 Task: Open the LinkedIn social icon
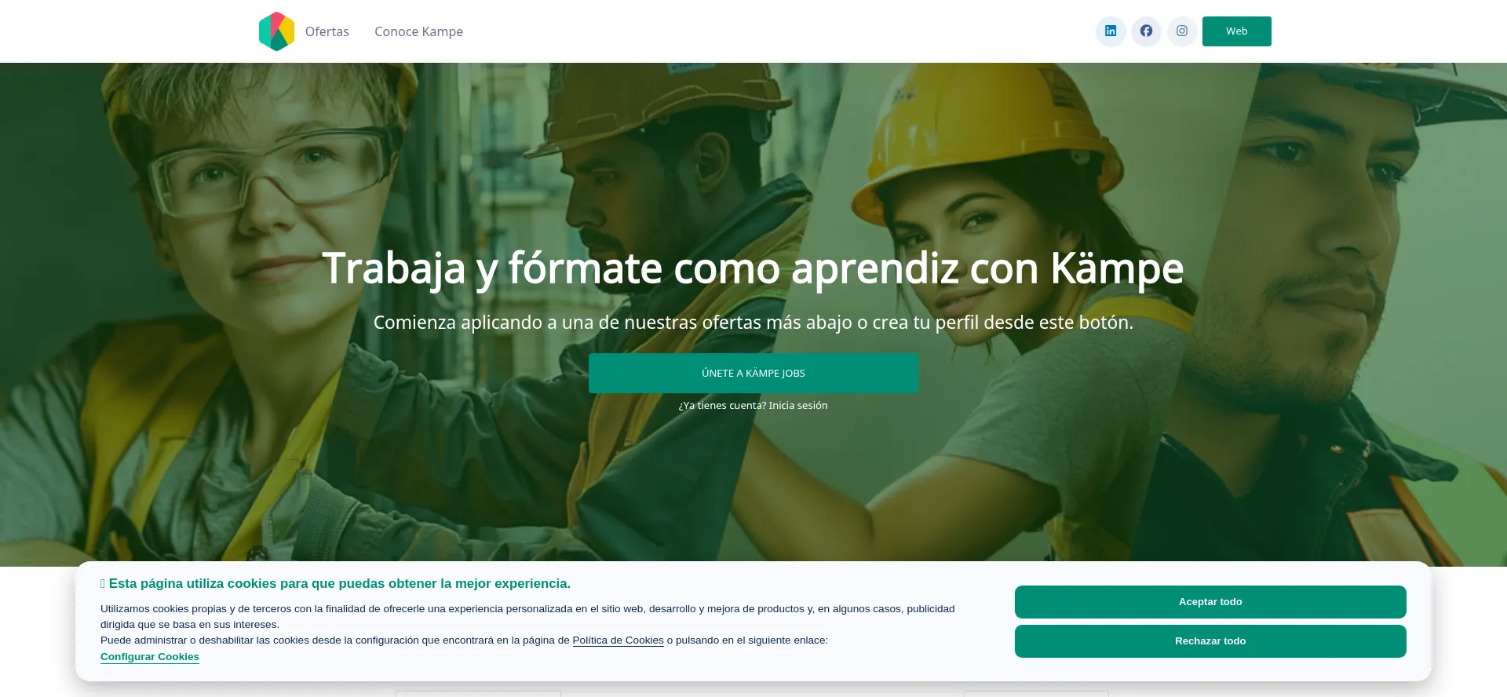click(x=1111, y=31)
